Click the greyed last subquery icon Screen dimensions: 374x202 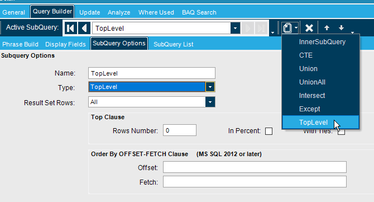(x=261, y=28)
